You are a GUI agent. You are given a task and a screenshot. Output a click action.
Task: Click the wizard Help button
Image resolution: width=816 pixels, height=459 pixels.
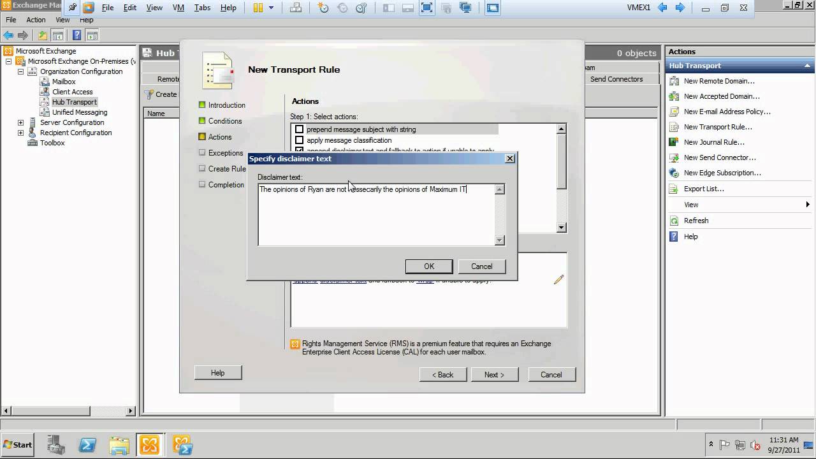pos(218,373)
